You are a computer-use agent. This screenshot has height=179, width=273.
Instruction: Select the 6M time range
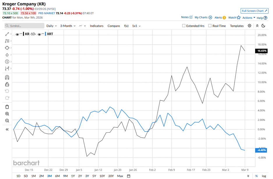(x=57, y=176)
